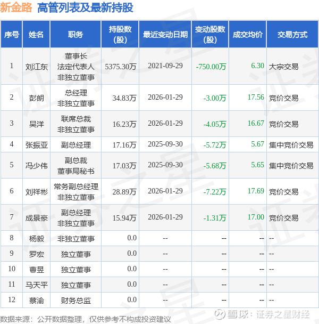
Task: Click the 高管列表及最新持股 heading
Action: pos(86,7)
